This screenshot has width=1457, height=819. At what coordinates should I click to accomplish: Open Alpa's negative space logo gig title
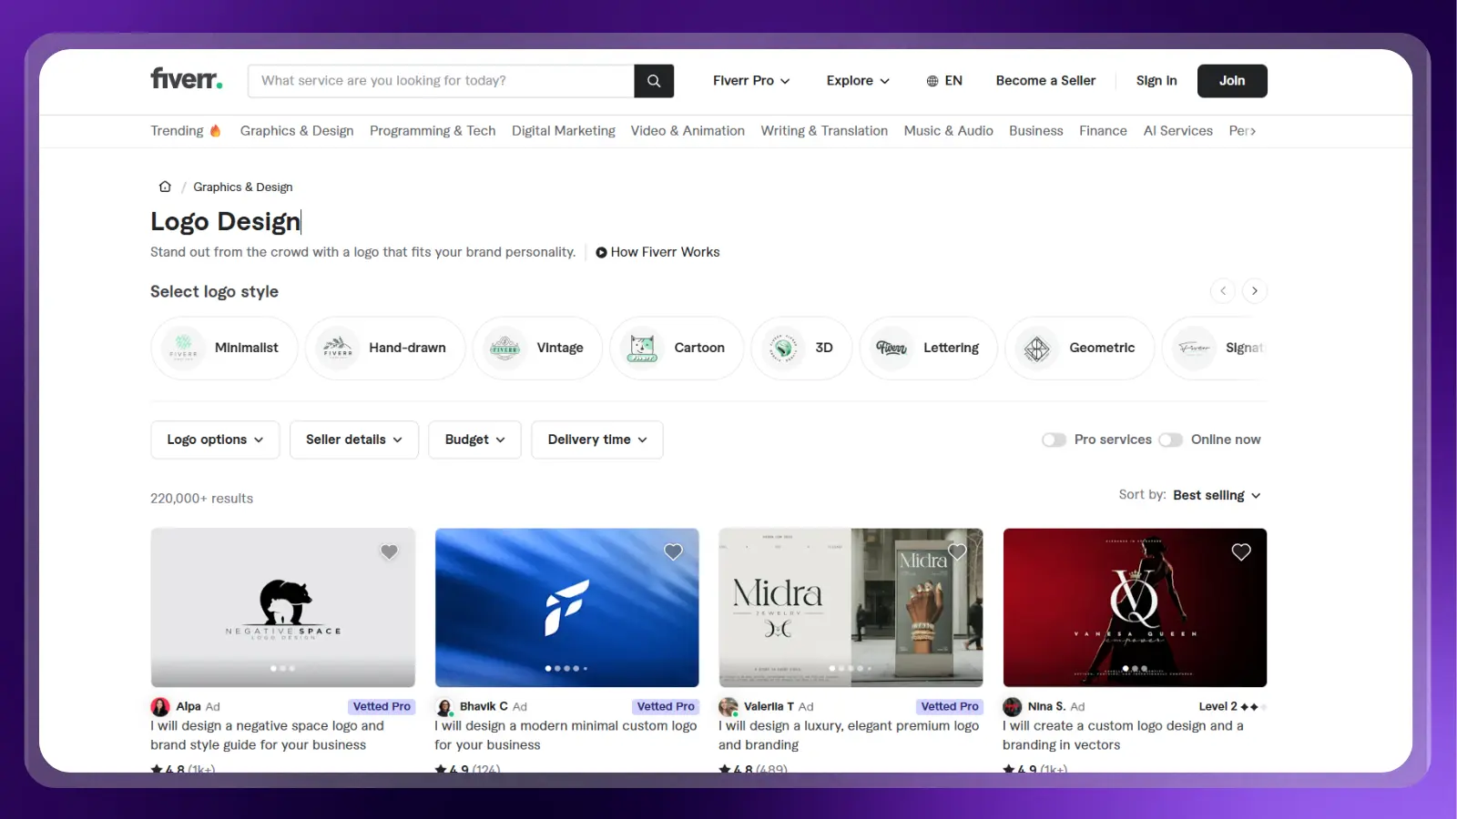[267, 735]
